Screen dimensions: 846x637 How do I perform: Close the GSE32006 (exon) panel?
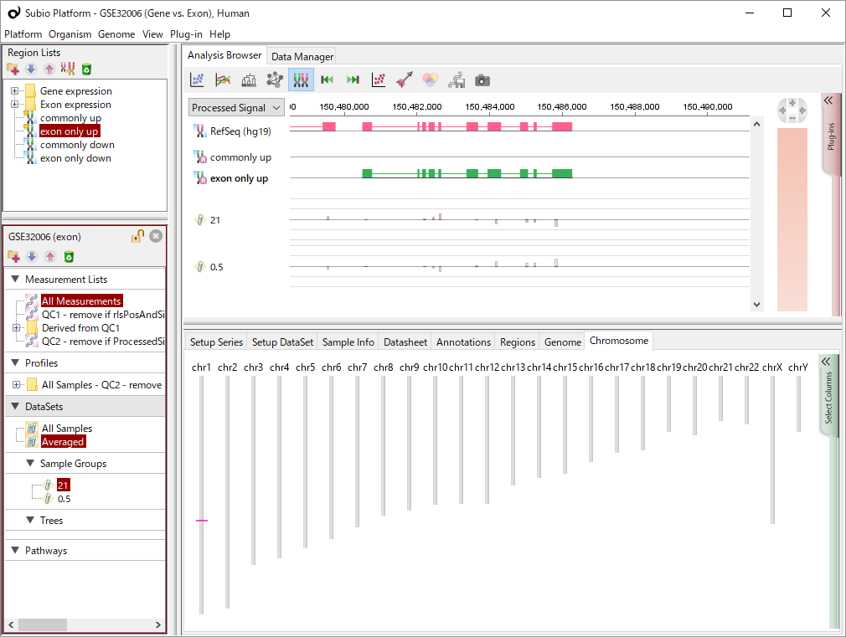(x=156, y=237)
